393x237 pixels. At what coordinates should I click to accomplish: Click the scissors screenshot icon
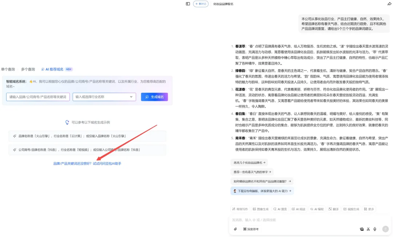(x=368, y=229)
